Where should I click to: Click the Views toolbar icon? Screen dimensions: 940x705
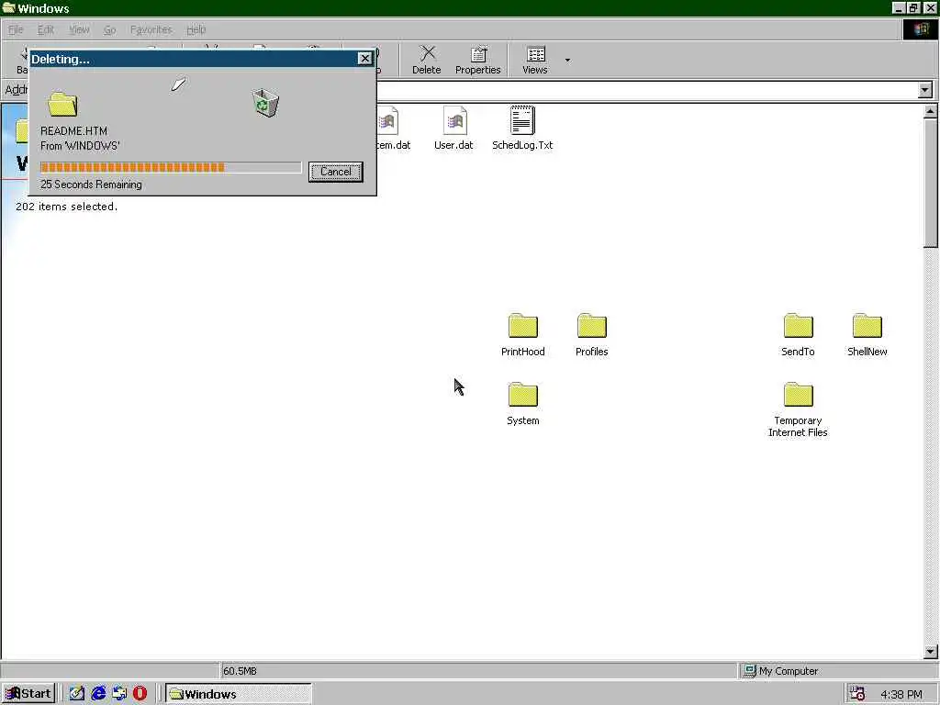(x=535, y=60)
